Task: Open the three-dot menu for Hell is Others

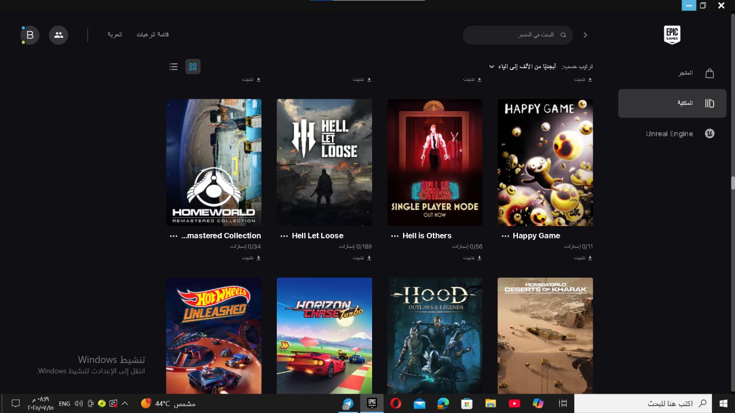Action: (x=394, y=236)
